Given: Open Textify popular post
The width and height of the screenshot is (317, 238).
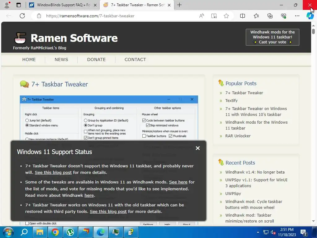Looking at the screenshot, I should [x=231, y=101].
